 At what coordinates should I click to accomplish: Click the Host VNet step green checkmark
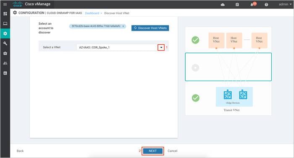click(195, 40)
